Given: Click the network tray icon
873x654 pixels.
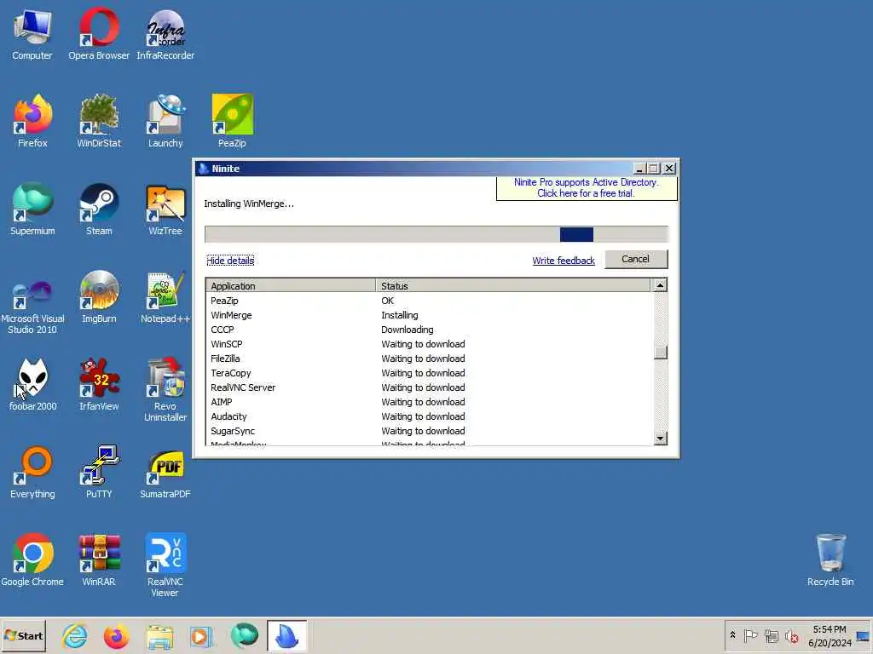Looking at the screenshot, I should [x=771, y=635].
